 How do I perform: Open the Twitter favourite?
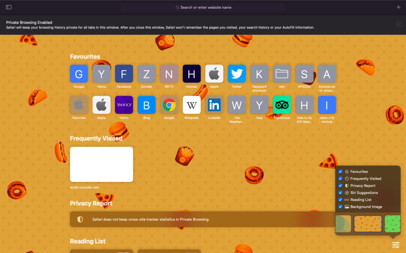point(237,74)
